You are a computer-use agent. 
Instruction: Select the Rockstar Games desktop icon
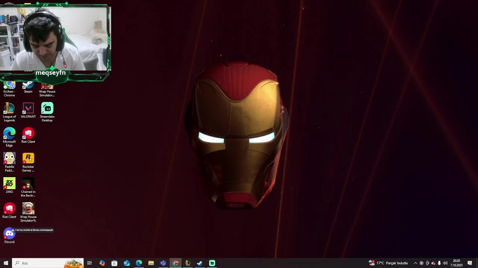[x=28, y=162]
